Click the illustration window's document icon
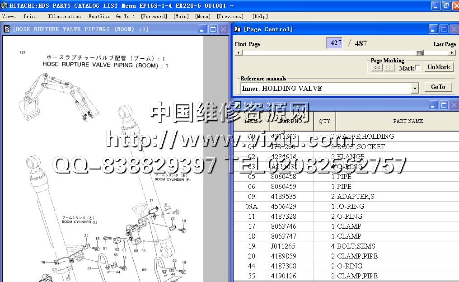 click(x=7, y=29)
